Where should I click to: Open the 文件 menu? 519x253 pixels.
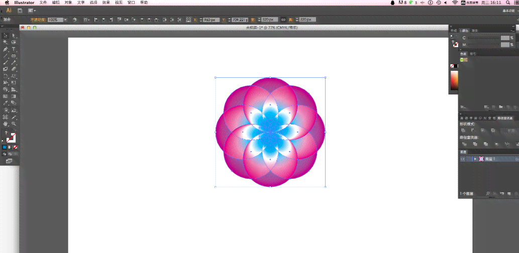tap(43, 3)
